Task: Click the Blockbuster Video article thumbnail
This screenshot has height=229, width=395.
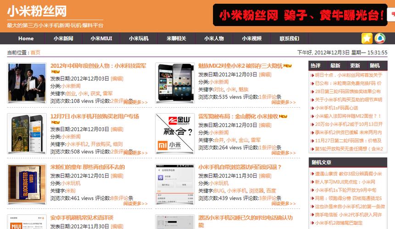Action: click(x=27, y=184)
